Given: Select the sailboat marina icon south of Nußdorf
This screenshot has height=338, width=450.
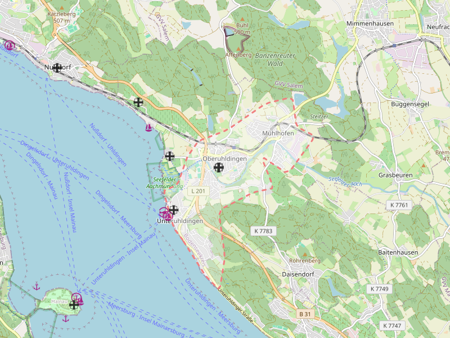Looking at the screenshot, I should tap(148, 127).
